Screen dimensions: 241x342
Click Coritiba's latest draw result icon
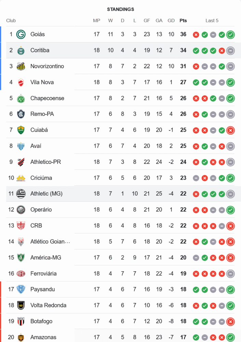click(x=230, y=50)
